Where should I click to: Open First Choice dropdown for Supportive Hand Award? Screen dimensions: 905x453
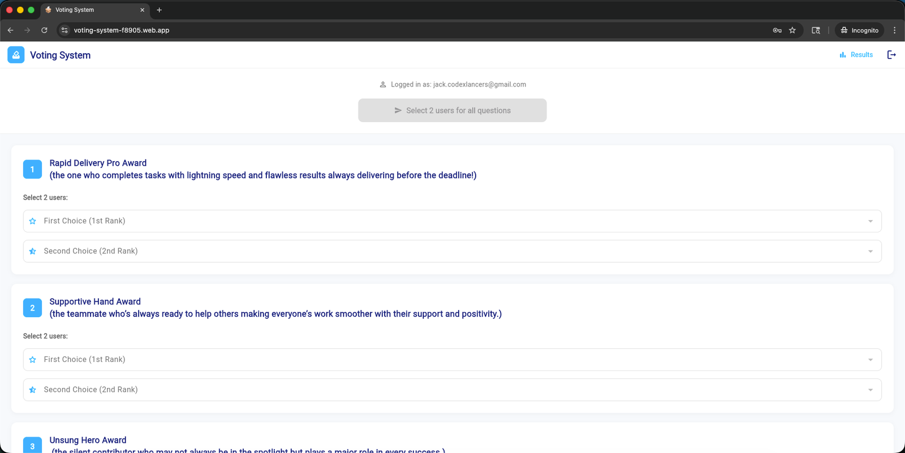[x=453, y=360]
